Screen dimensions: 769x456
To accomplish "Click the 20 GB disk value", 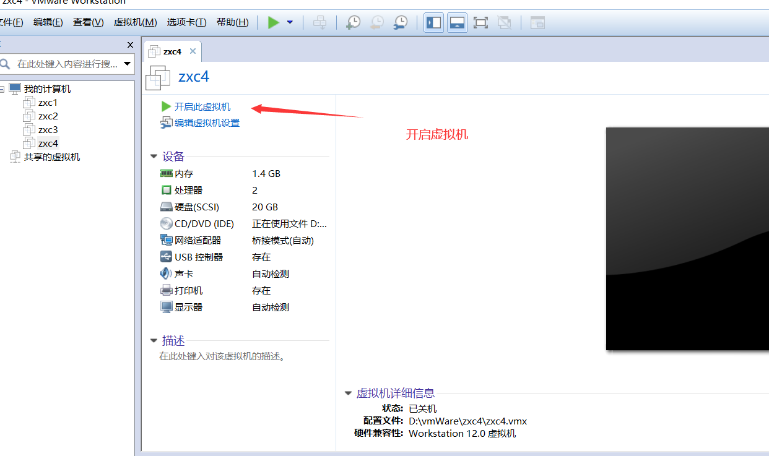I will coord(265,207).
